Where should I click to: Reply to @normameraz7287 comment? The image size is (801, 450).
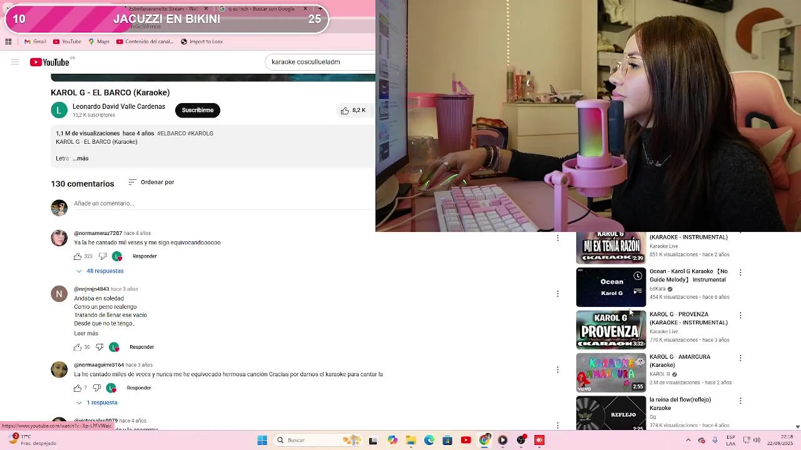pyautogui.click(x=145, y=256)
